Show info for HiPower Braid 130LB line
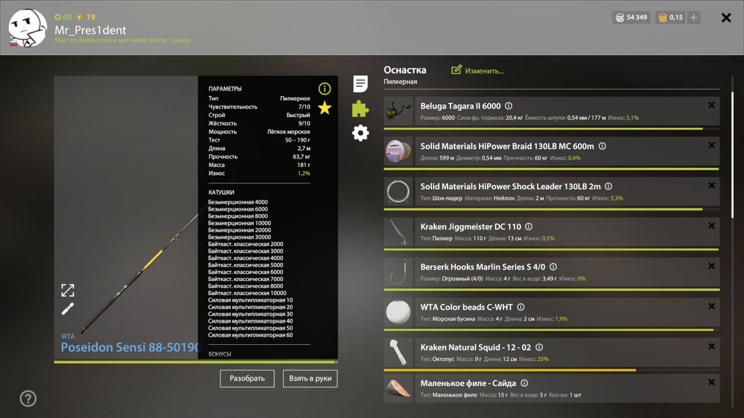This screenshot has height=418, width=744. tap(602, 146)
